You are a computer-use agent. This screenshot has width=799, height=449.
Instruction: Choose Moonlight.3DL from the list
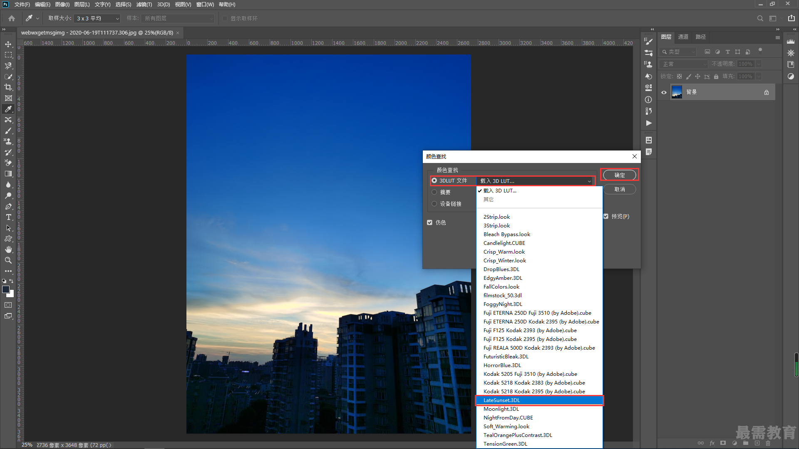coord(539,409)
